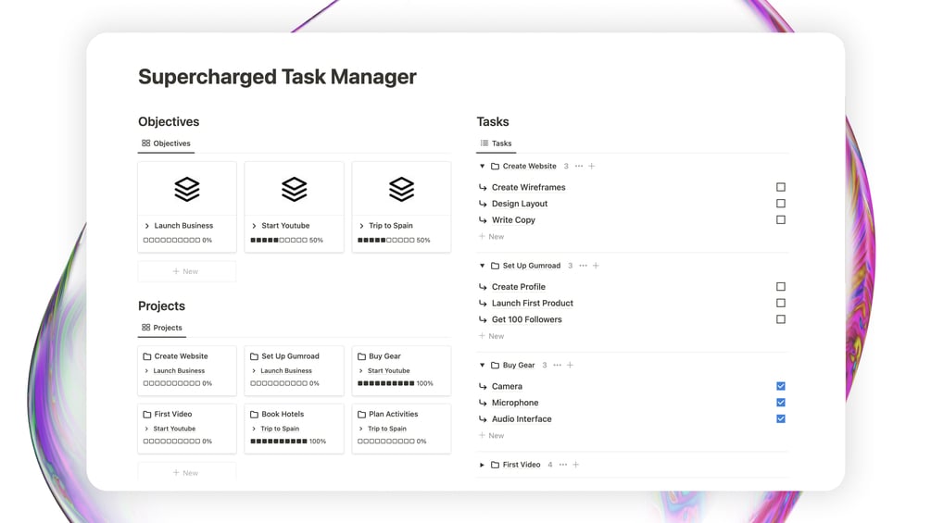Switch to the Projects view tab
Image resolution: width=931 pixels, height=523 pixels.
[x=162, y=328]
